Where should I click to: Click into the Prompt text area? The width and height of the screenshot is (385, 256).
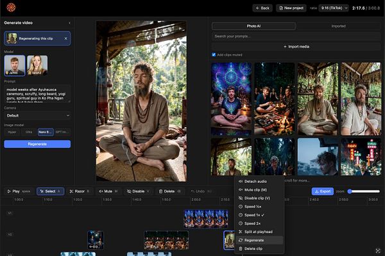(37, 94)
